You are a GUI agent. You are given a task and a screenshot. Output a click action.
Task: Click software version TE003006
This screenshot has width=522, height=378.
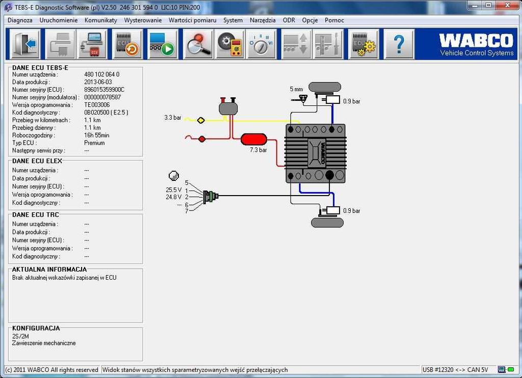tap(97, 105)
